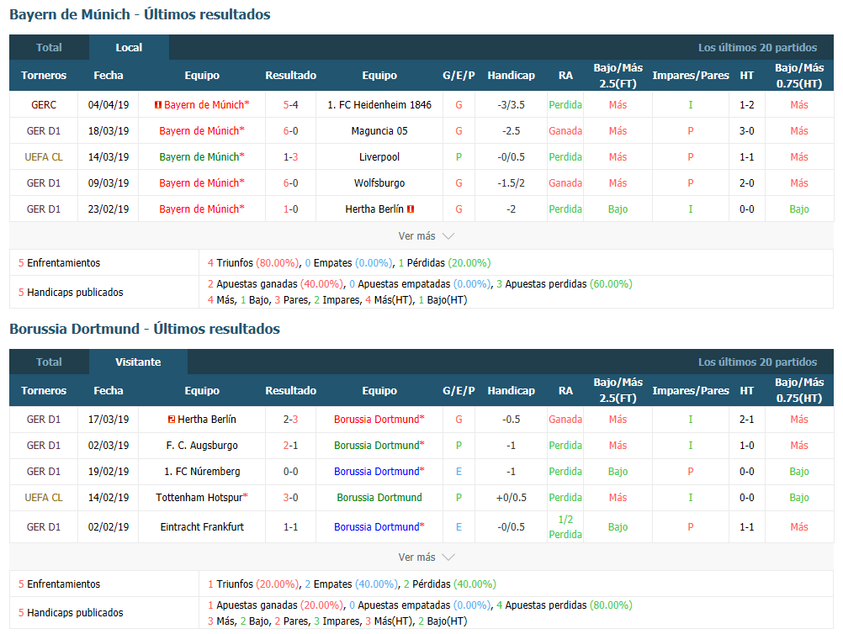Open Eintracht Frankfurt team link
This screenshot has height=634, width=843.
[202, 526]
